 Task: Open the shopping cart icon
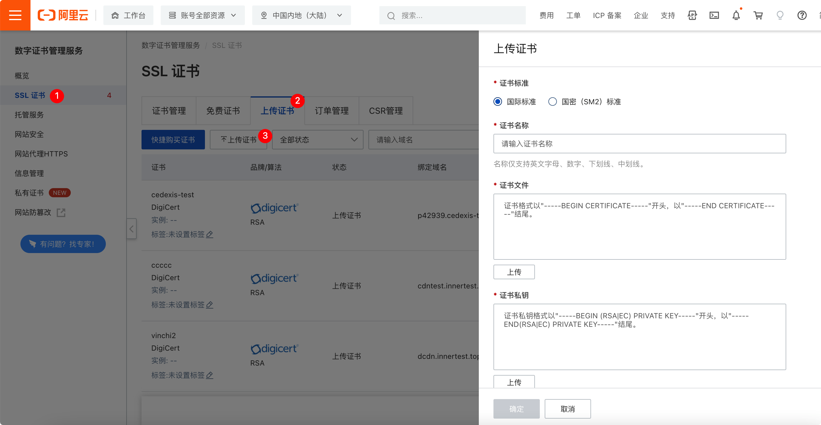click(x=758, y=15)
